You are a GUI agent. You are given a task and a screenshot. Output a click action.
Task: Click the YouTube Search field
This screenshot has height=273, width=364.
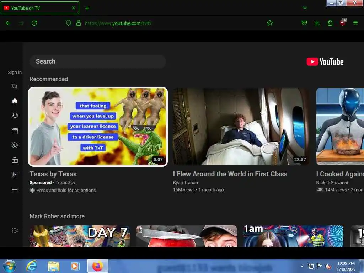97,61
